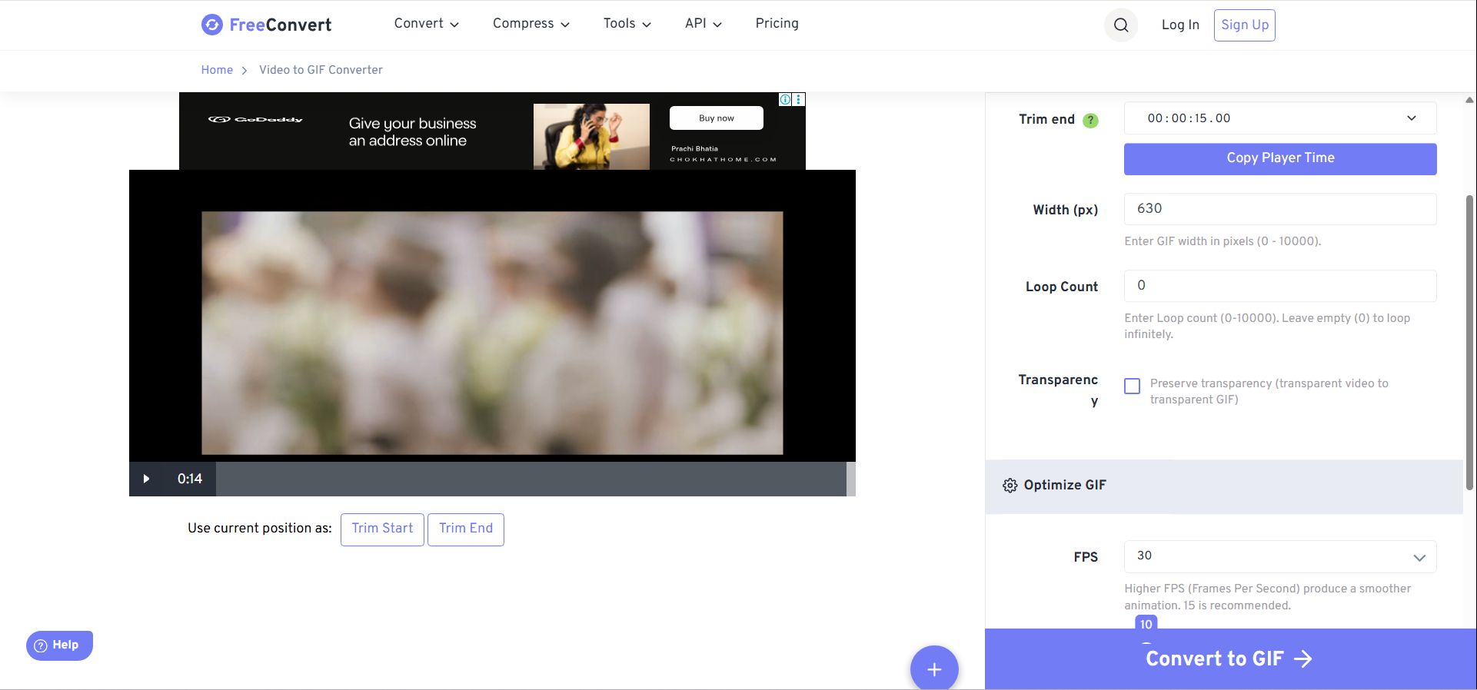Click the Copy Player Time button
Viewport: 1477px width, 690px height.
click(1279, 158)
